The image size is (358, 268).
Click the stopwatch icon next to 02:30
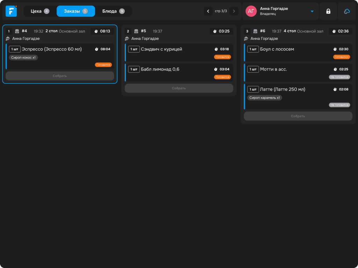click(x=335, y=49)
